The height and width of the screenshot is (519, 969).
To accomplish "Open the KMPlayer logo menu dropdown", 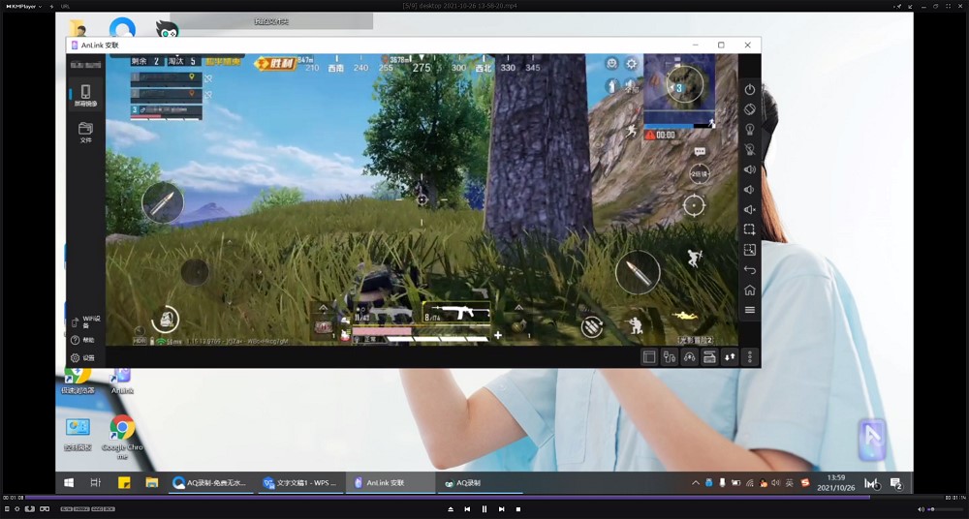I will [x=24, y=6].
